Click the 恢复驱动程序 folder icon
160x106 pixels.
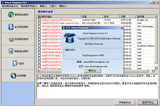pos(11,39)
